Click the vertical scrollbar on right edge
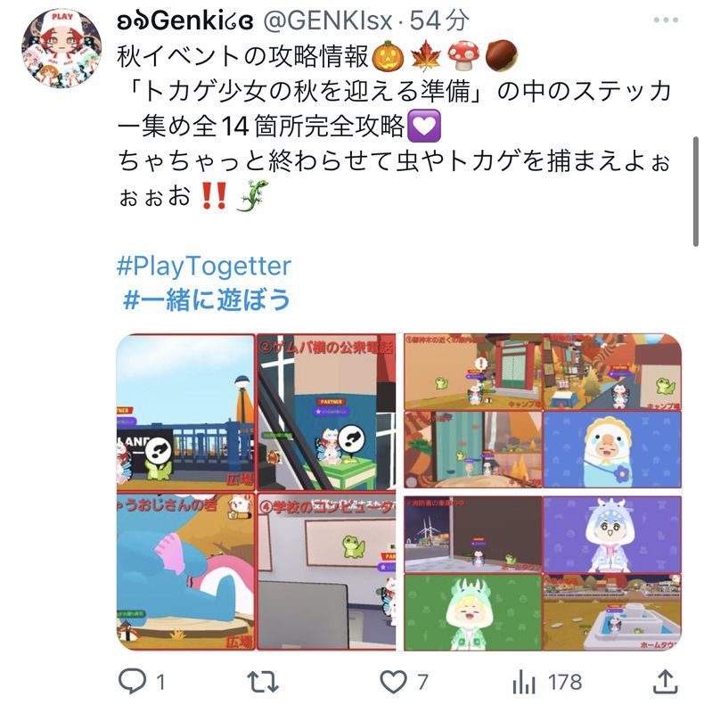704x713 pixels. [695, 191]
